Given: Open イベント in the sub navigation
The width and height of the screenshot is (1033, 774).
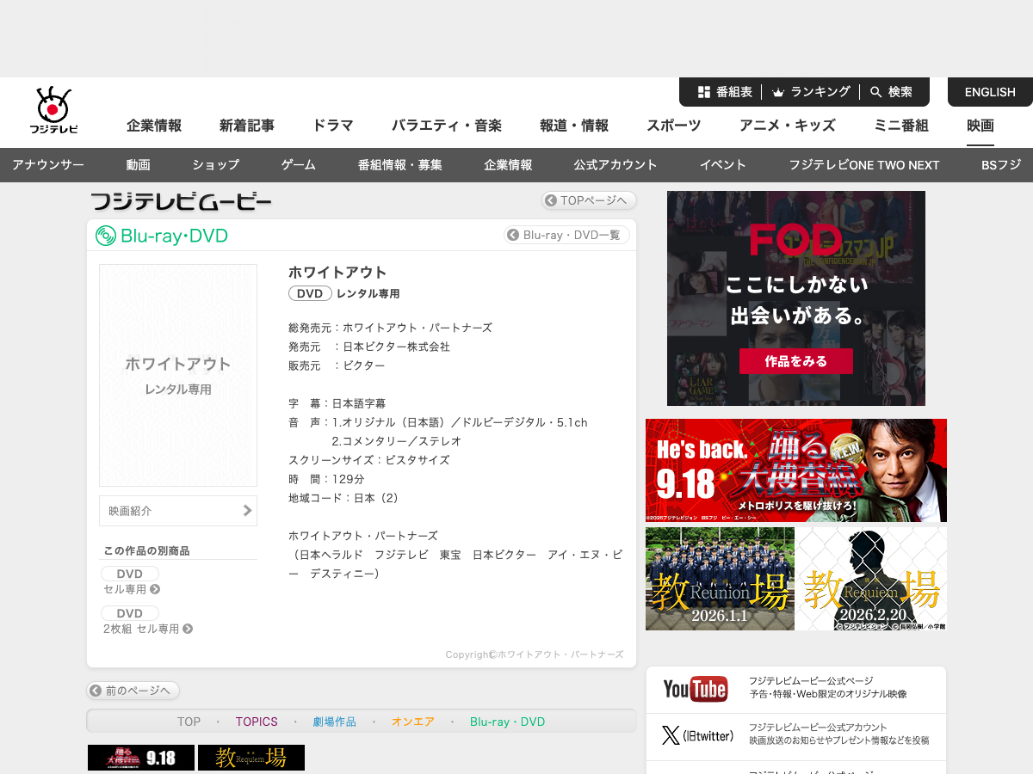Looking at the screenshot, I should coord(723,165).
